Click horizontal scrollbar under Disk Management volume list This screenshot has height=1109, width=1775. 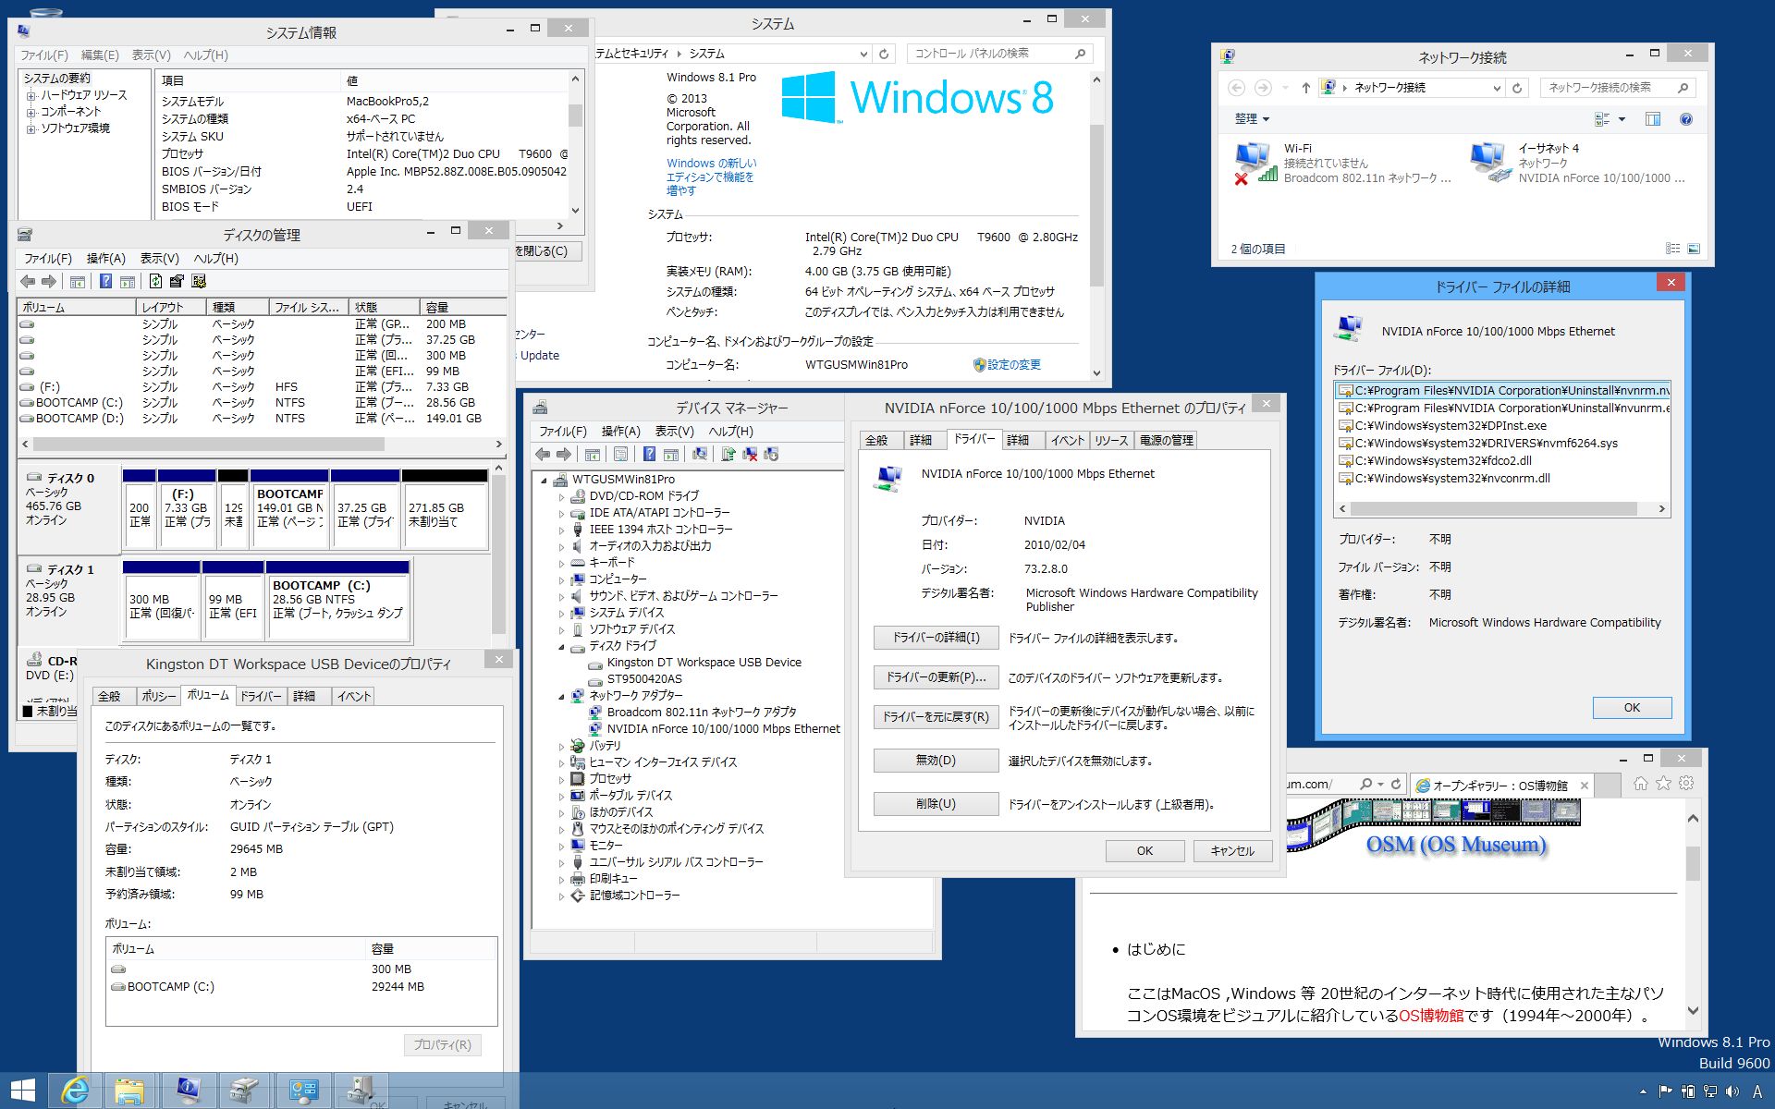(x=208, y=445)
